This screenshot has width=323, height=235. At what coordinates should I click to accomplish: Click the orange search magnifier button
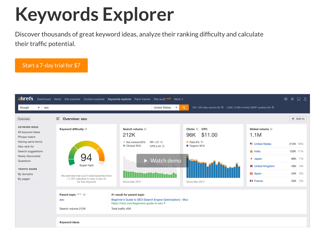184,108
